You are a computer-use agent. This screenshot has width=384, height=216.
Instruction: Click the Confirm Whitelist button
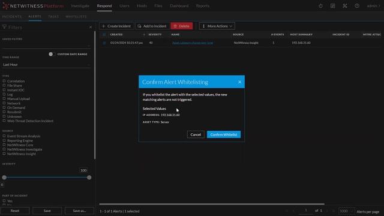pyautogui.click(x=224, y=134)
